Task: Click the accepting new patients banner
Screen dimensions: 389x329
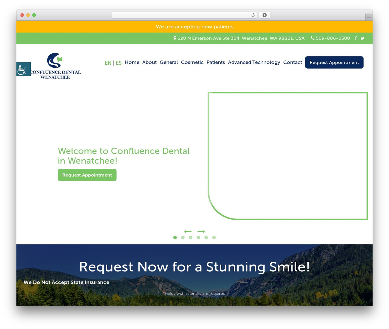Action: (x=194, y=27)
